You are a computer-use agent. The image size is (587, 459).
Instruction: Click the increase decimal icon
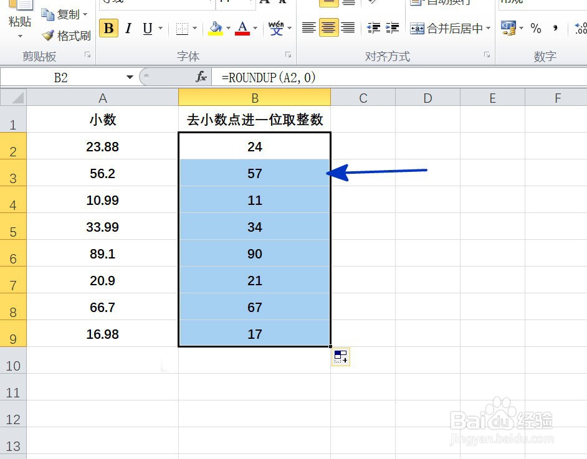[x=581, y=28]
